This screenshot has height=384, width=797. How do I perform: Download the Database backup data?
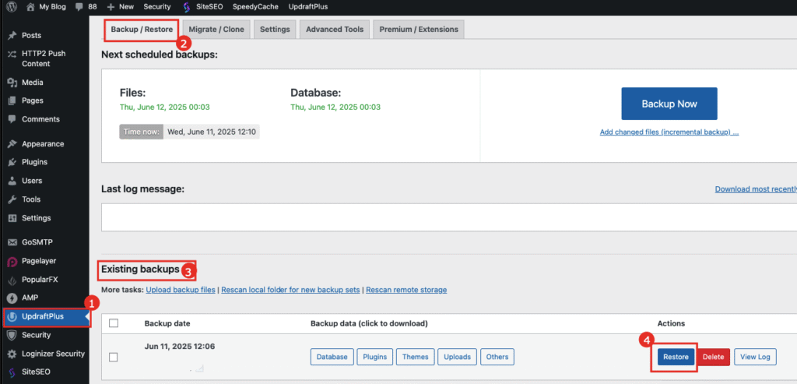[x=332, y=357]
